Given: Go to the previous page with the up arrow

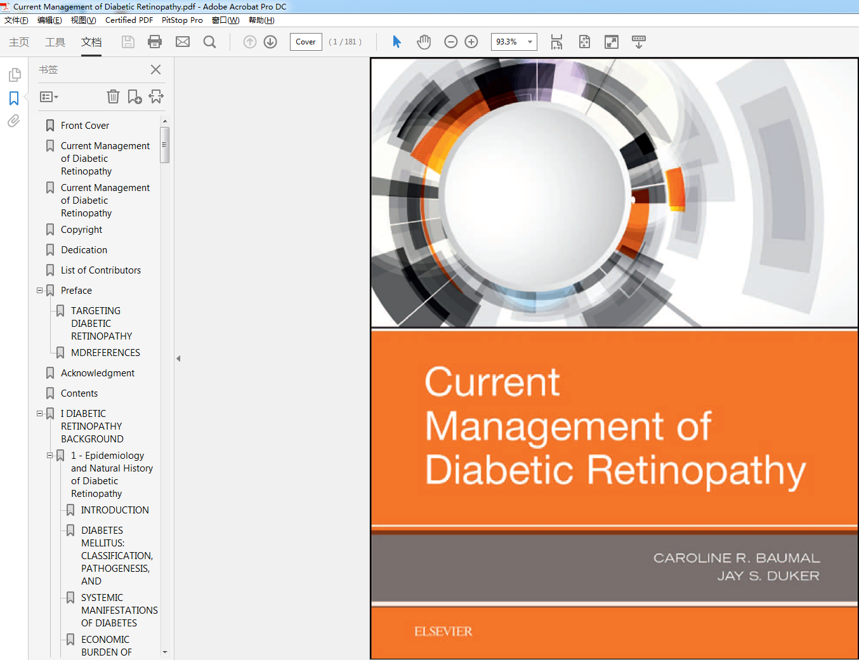Looking at the screenshot, I should pos(250,42).
